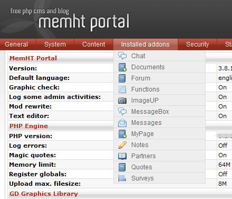Choose the Forum addon entry
The width and height of the screenshot is (232, 199).
pyautogui.click(x=159, y=78)
